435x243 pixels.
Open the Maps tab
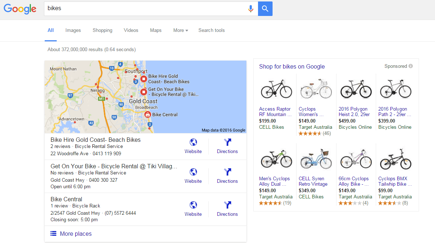pyautogui.click(x=156, y=30)
